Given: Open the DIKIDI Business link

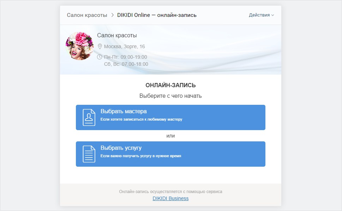Looking at the screenshot, I should coord(170,198).
